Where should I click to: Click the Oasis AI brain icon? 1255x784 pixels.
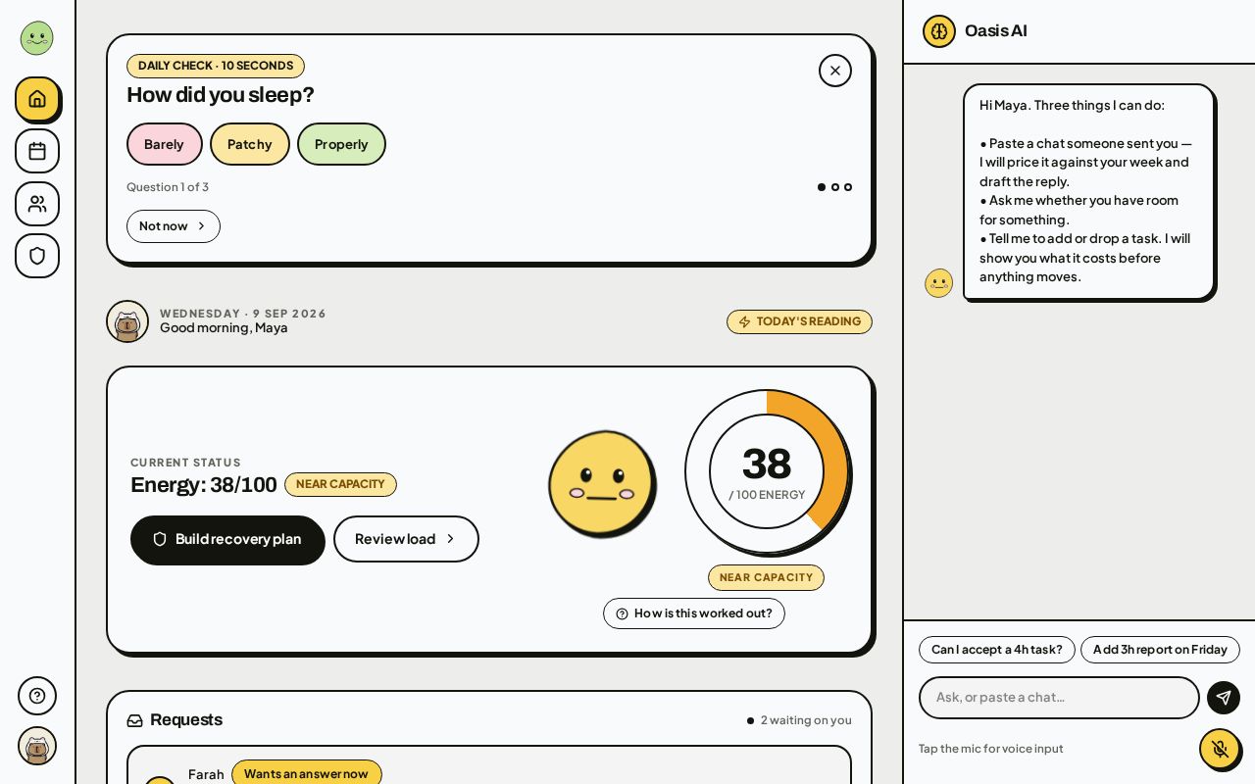pyautogui.click(x=939, y=31)
